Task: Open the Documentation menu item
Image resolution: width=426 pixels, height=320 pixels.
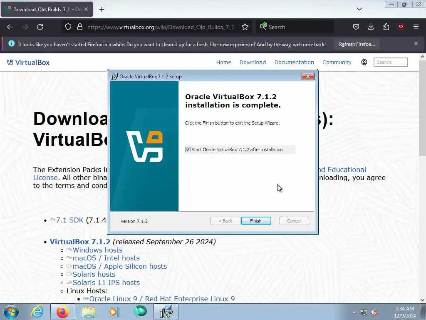Action: click(294, 62)
